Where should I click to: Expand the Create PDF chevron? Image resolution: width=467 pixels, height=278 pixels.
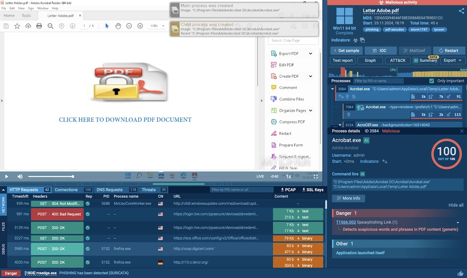coord(311,76)
